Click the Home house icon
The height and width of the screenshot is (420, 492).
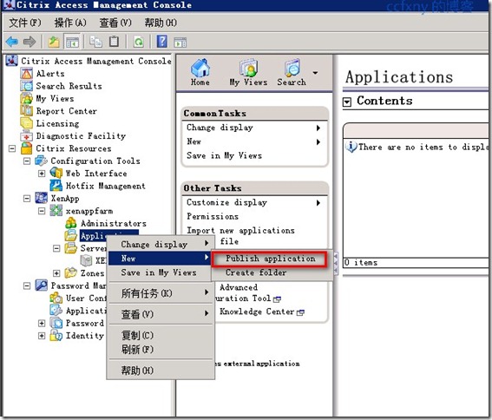tap(200, 68)
